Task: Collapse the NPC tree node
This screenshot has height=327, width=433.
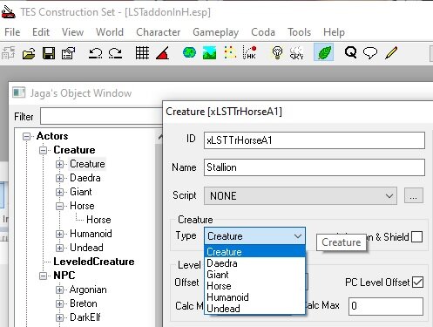Action: (43, 276)
